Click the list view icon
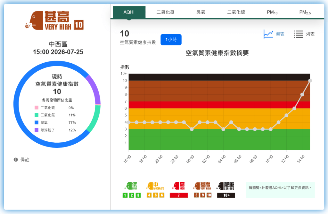 click(299, 34)
